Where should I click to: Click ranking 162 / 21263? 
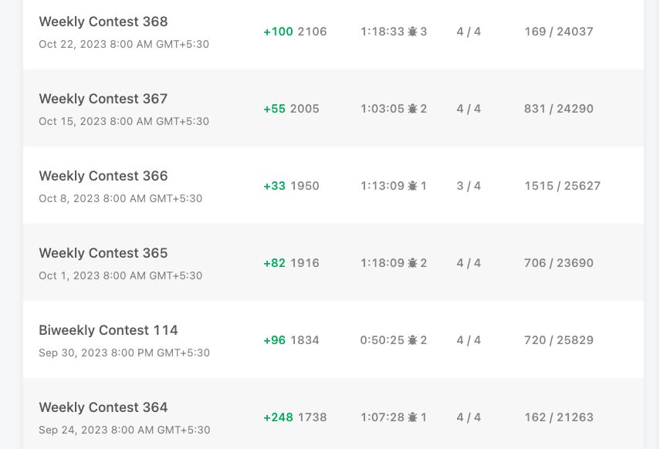[559, 417]
